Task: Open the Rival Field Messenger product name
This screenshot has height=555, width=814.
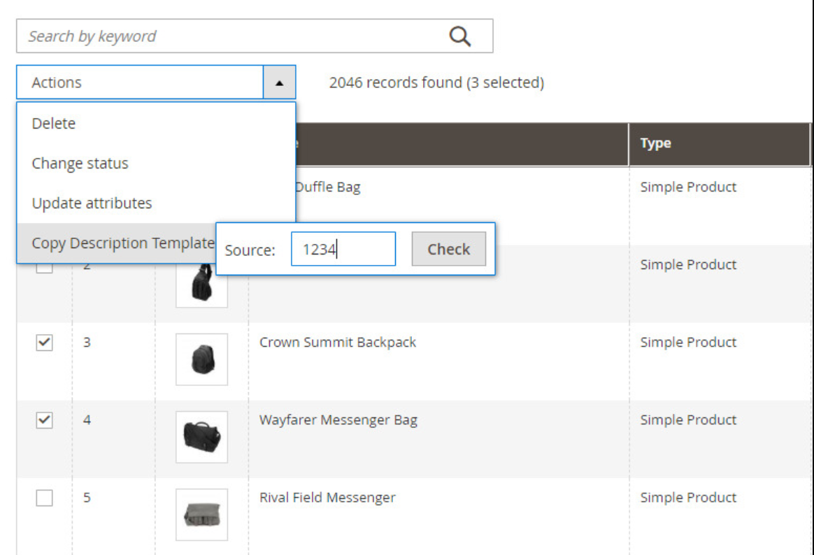Action: point(327,498)
